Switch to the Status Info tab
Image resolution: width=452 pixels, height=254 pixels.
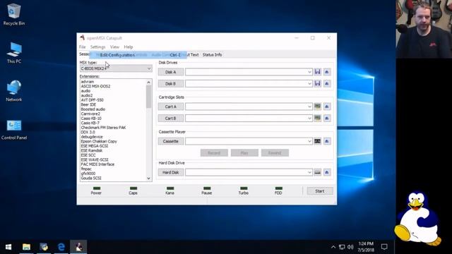point(212,55)
